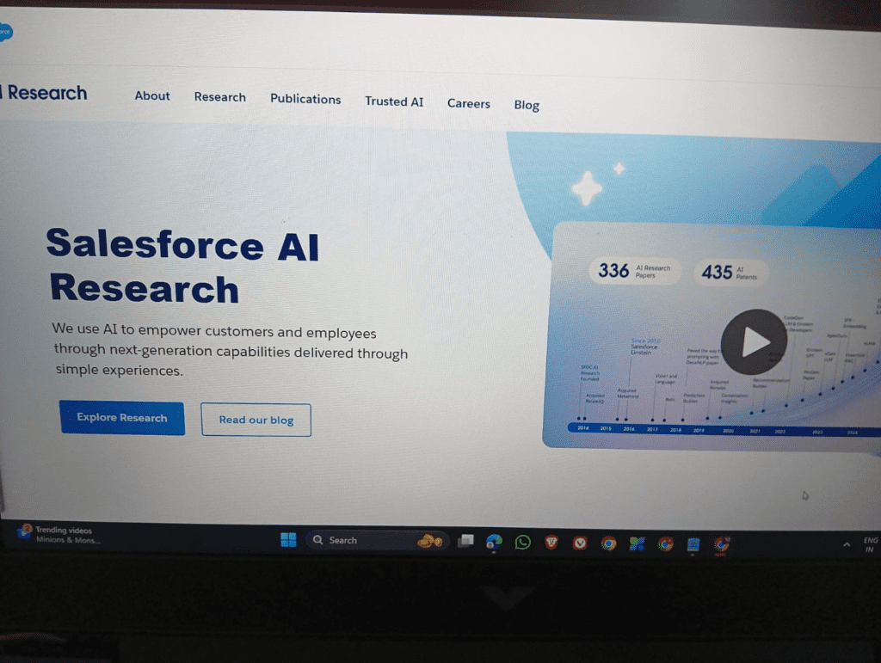Open Task View on the taskbar
The height and width of the screenshot is (663, 881).
click(x=465, y=540)
